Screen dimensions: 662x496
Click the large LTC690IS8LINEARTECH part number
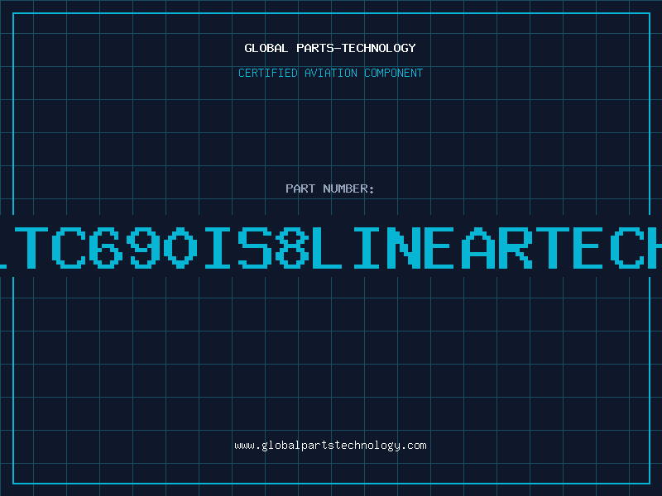(x=331, y=247)
